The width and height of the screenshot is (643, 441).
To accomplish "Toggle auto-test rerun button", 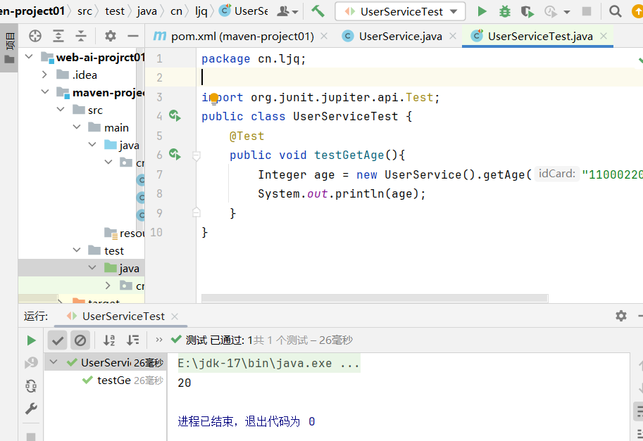I will 31,385.
